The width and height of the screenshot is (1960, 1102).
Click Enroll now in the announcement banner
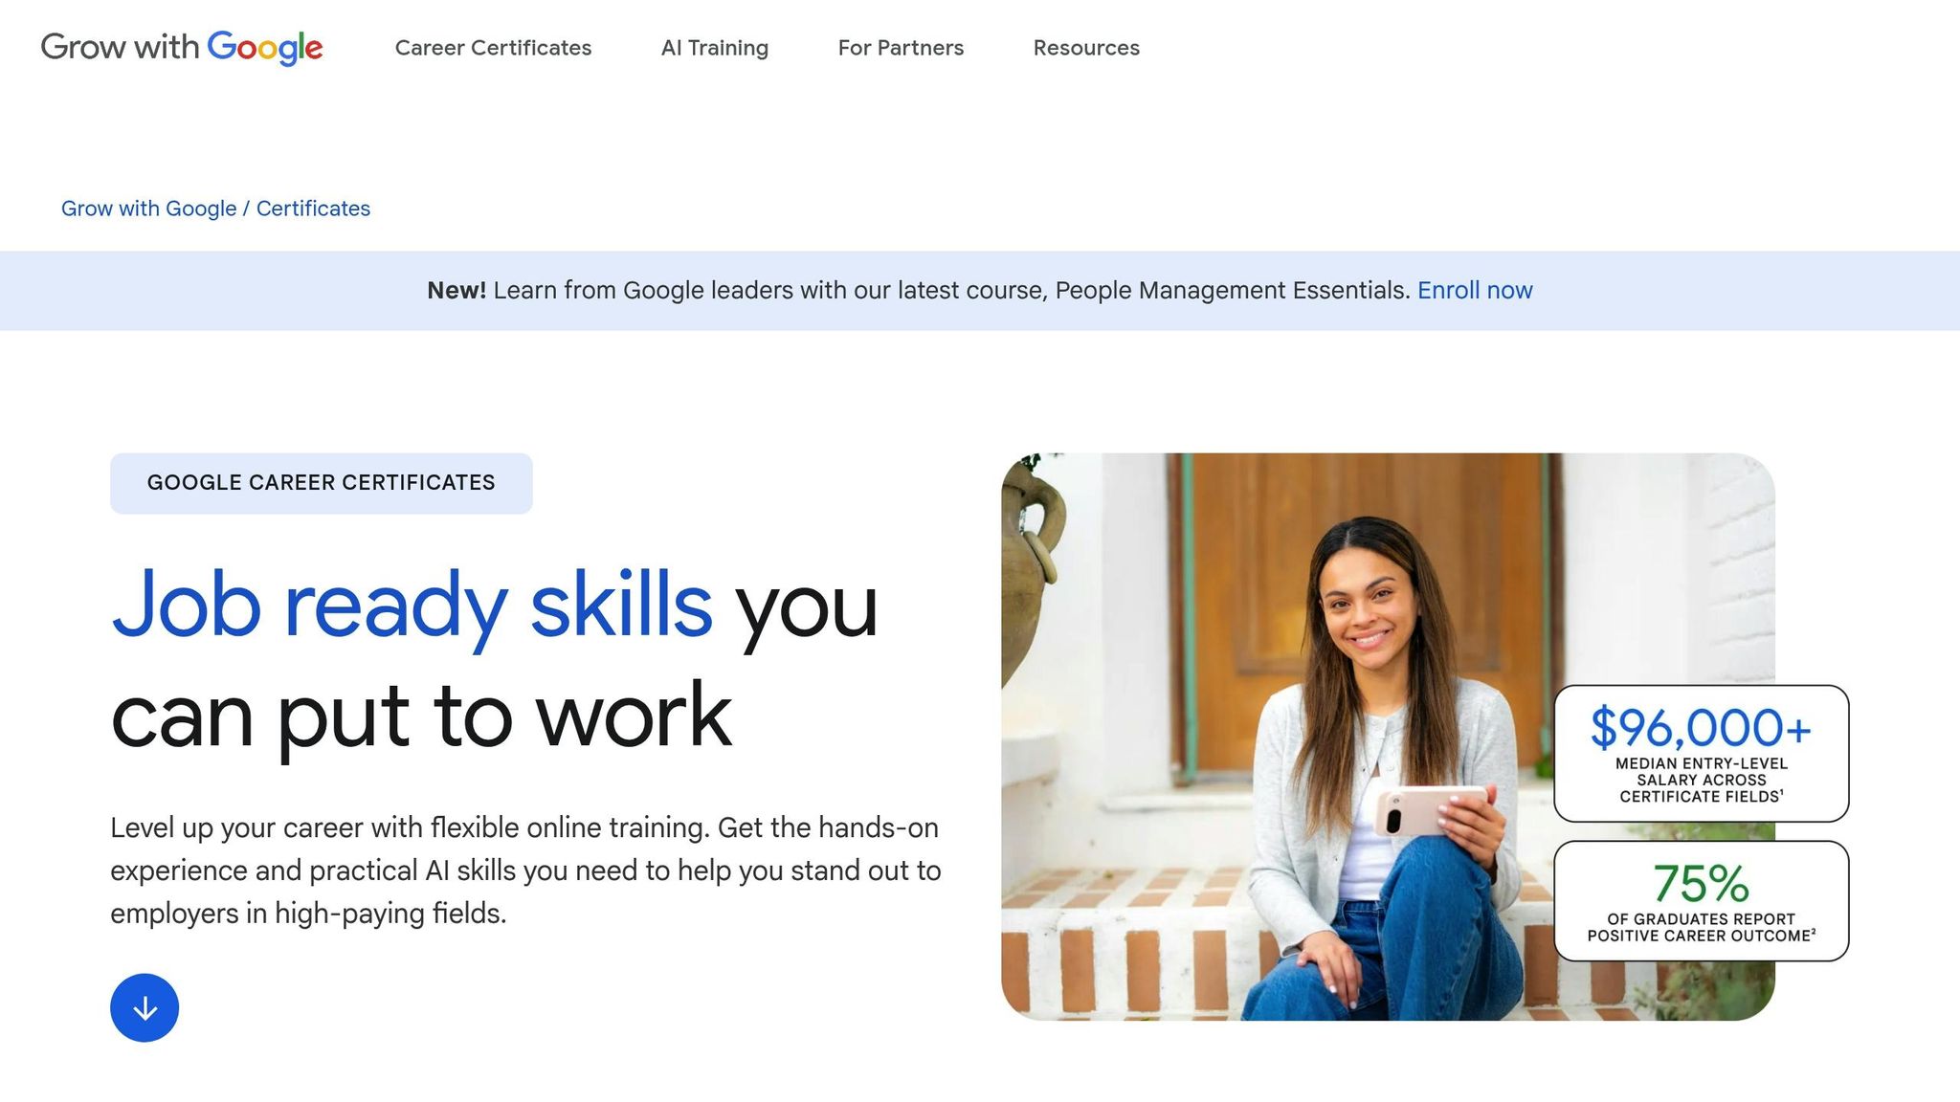point(1475,290)
